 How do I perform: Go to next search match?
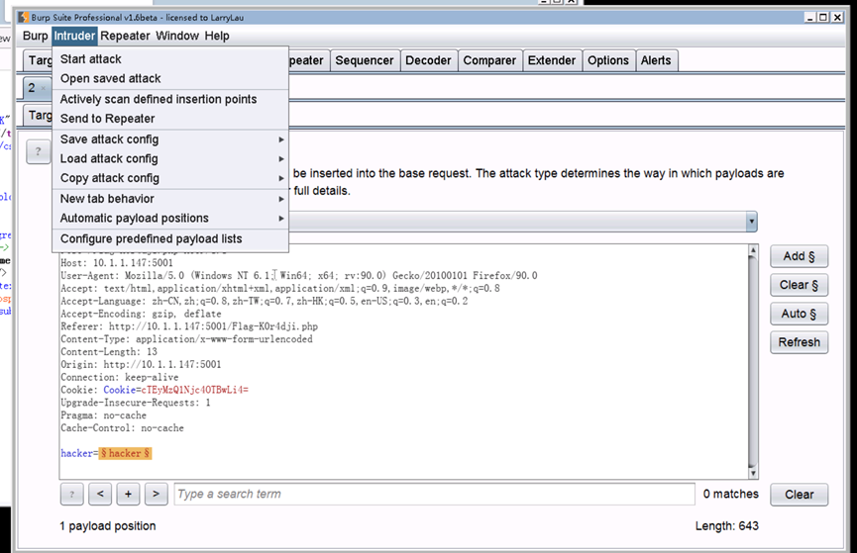(157, 494)
